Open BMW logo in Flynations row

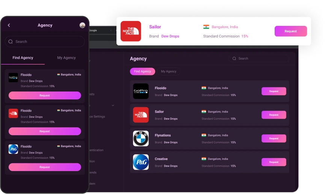click(141, 138)
